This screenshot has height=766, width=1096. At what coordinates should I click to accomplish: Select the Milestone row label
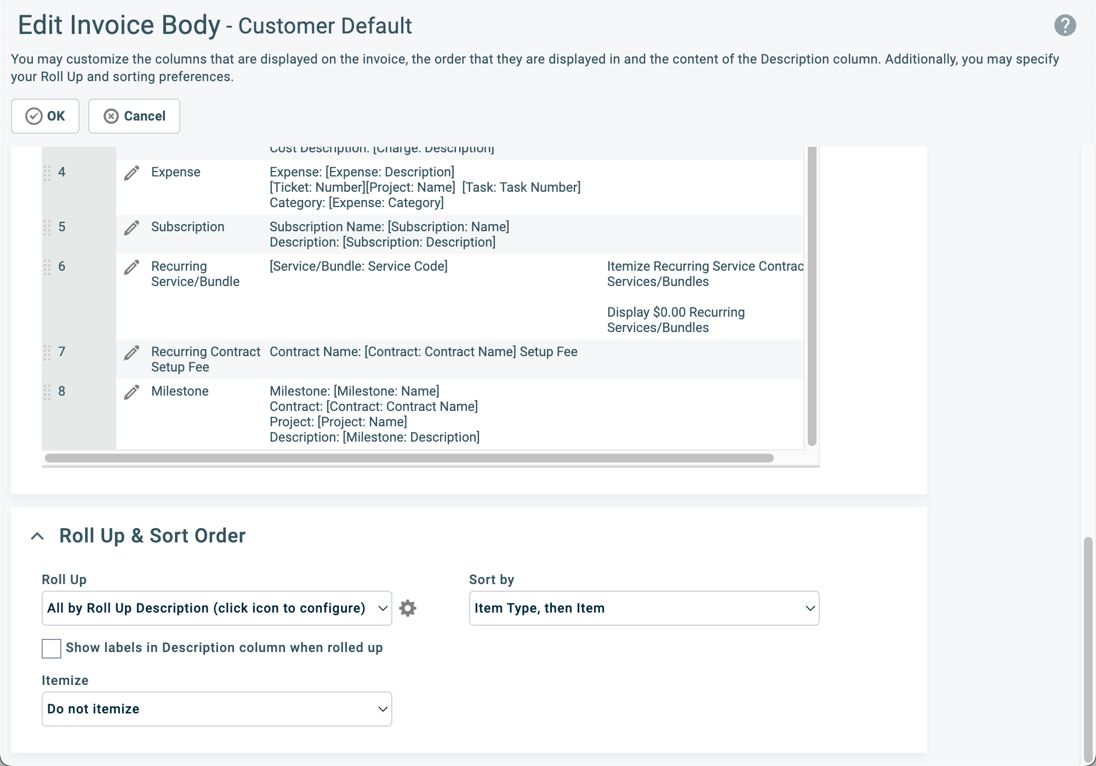coord(180,391)
